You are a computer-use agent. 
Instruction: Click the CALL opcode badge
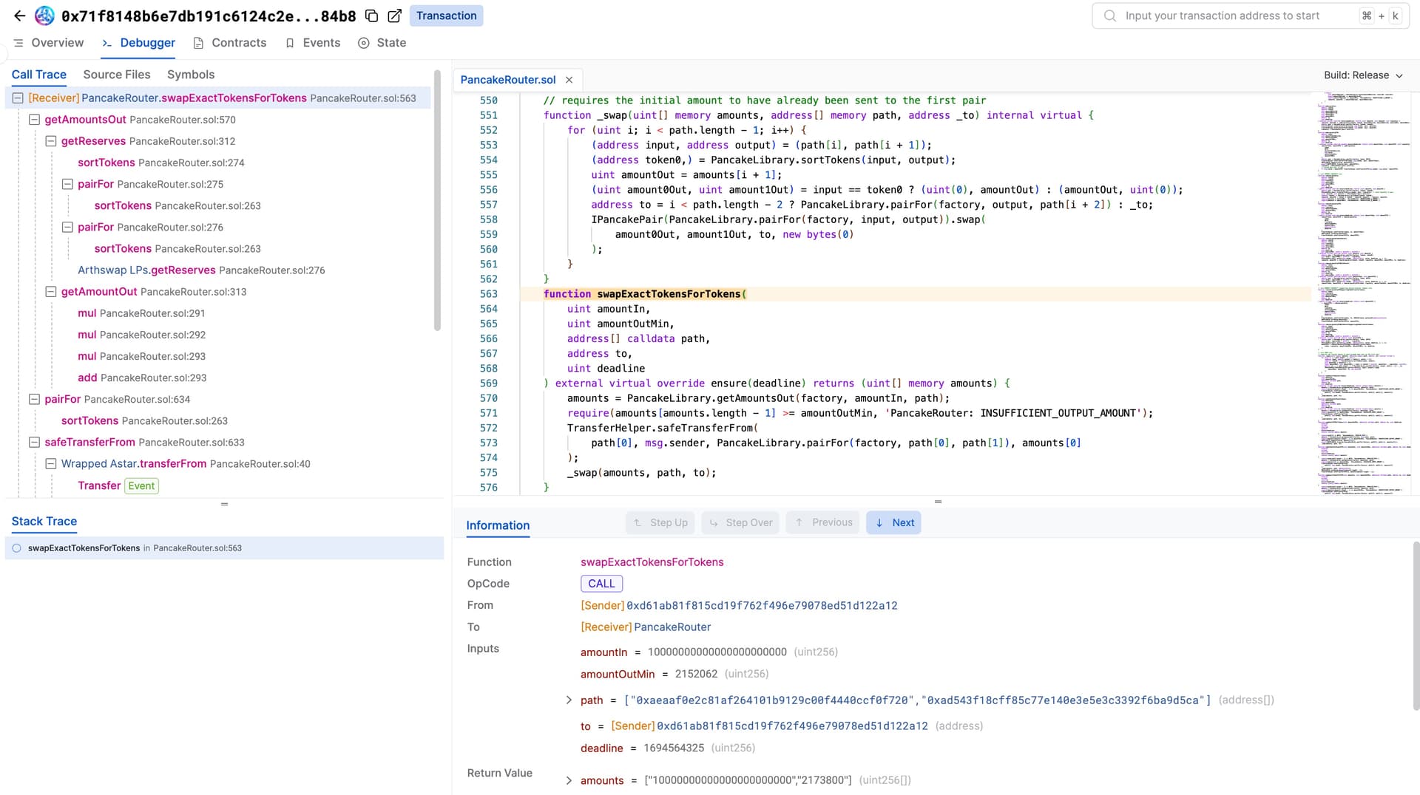point(601,584)
